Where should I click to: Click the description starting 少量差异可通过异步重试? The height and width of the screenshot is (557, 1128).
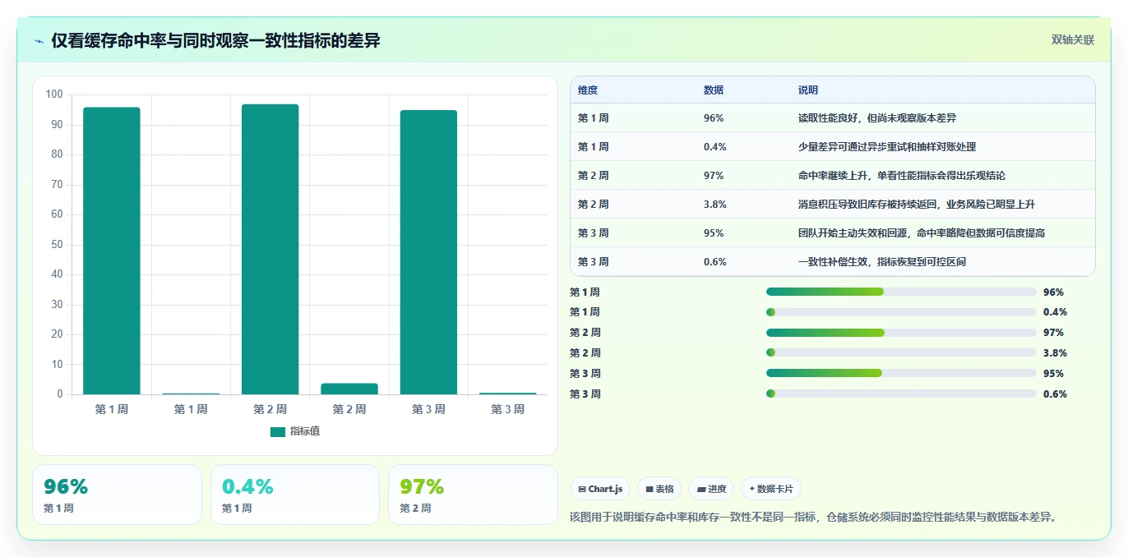tap(887, 147)
